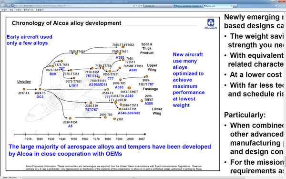This screenshot has height=179, width=286.
Task: Open a new blank tab button
Action: point(235,6)
